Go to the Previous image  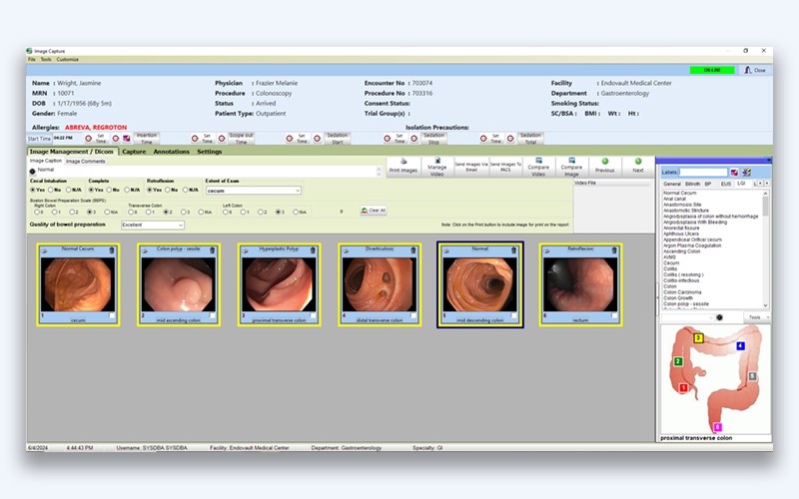coord(604,166)
